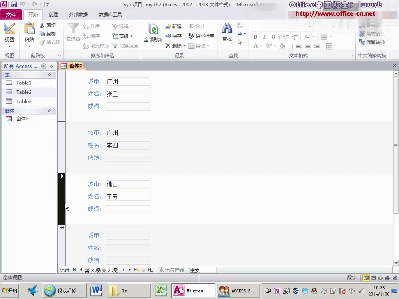Viewport: 399px width, 299px height.
Task: Open the gridlines dropdown in text format
Action: pyautogui.click(x=330, y=46)
